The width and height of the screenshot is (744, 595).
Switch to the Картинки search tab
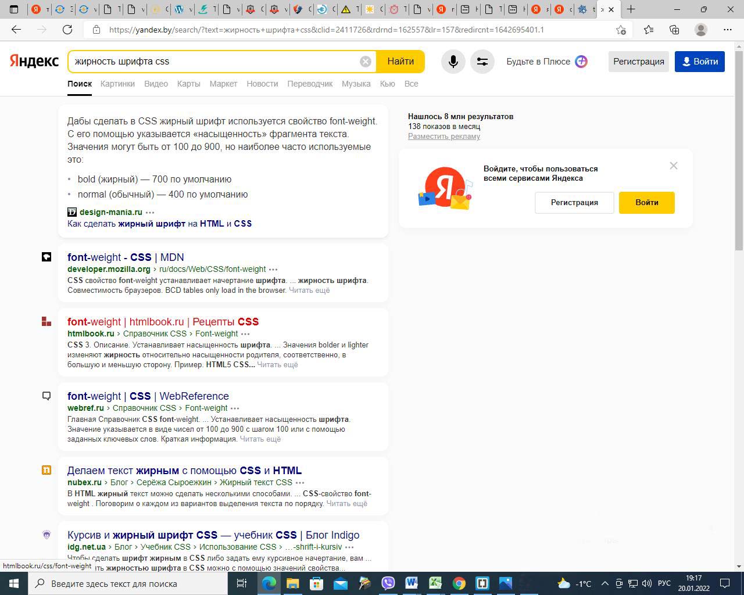117,84
